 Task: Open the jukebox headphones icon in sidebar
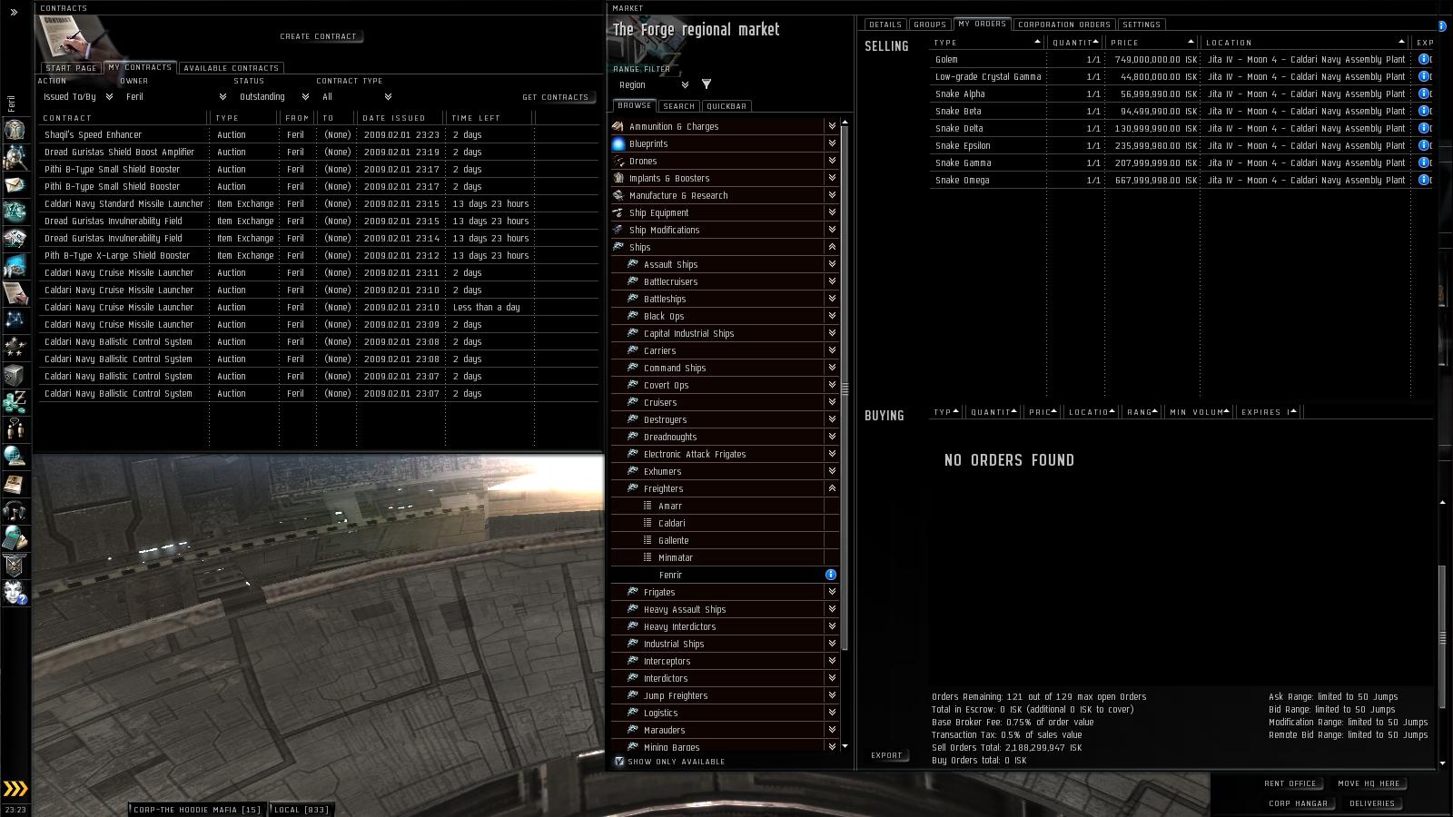[x=15, y=510]
